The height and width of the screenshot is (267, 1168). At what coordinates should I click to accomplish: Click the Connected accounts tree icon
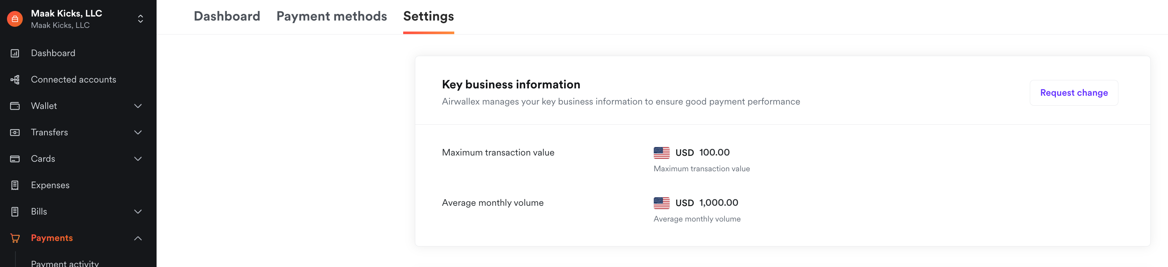point(15,80)
